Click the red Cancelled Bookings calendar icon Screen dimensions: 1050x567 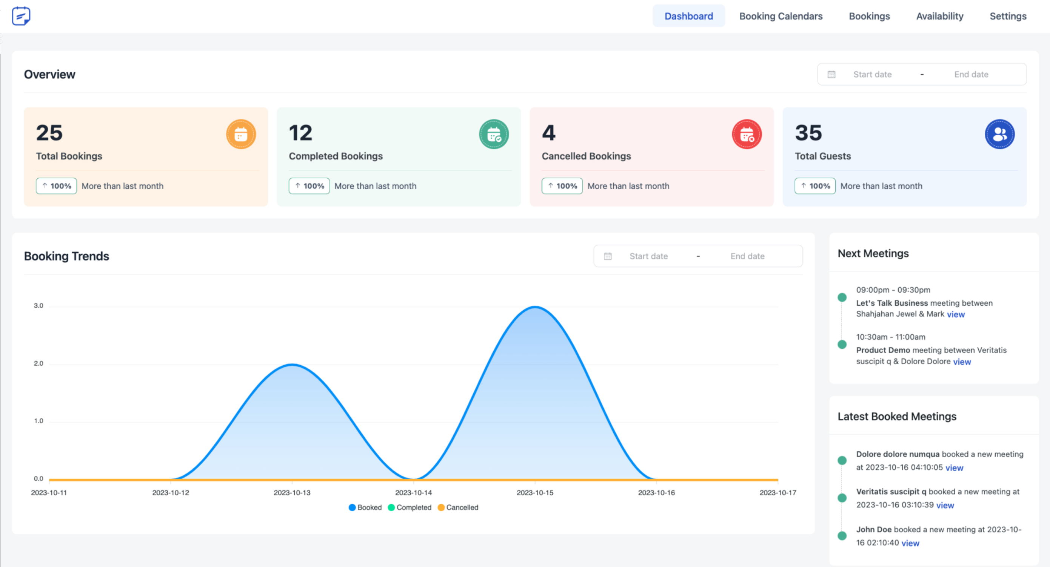(x=747, y=134)
